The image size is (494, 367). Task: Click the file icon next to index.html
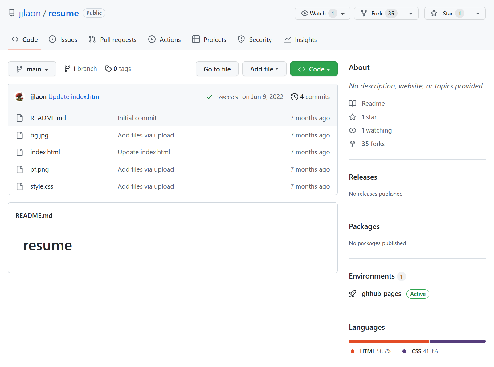(20, 152)
